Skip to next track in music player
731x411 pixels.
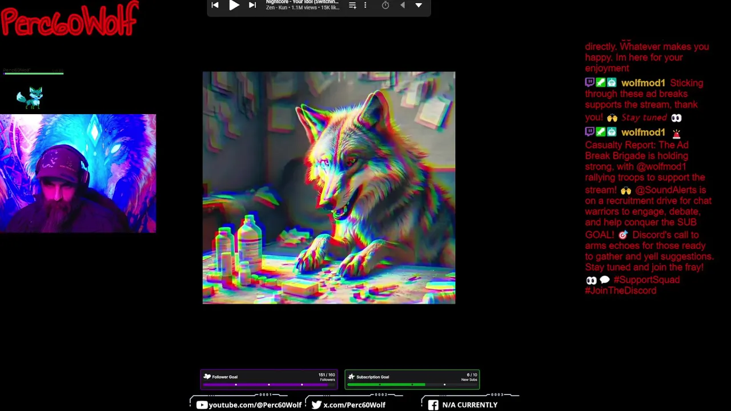pyautogui.click(x=252, y=5)
